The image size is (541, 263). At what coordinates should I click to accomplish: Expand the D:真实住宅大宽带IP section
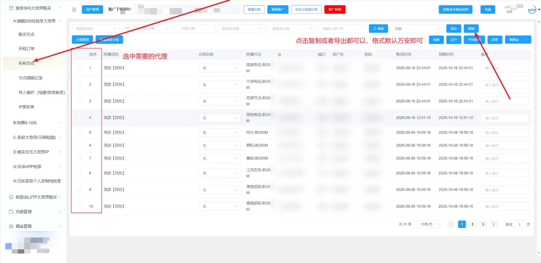(x=37, y=152)
